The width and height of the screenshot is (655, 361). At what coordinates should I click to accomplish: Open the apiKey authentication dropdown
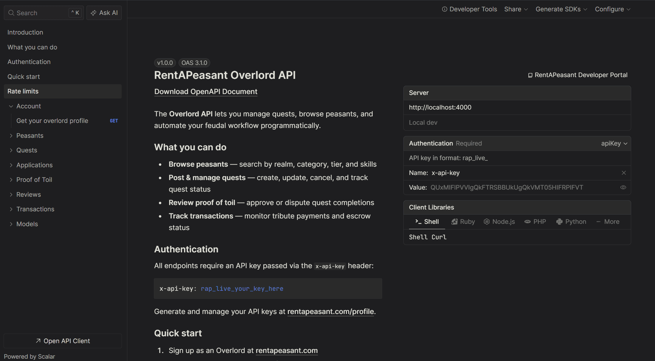pos(614,143)
